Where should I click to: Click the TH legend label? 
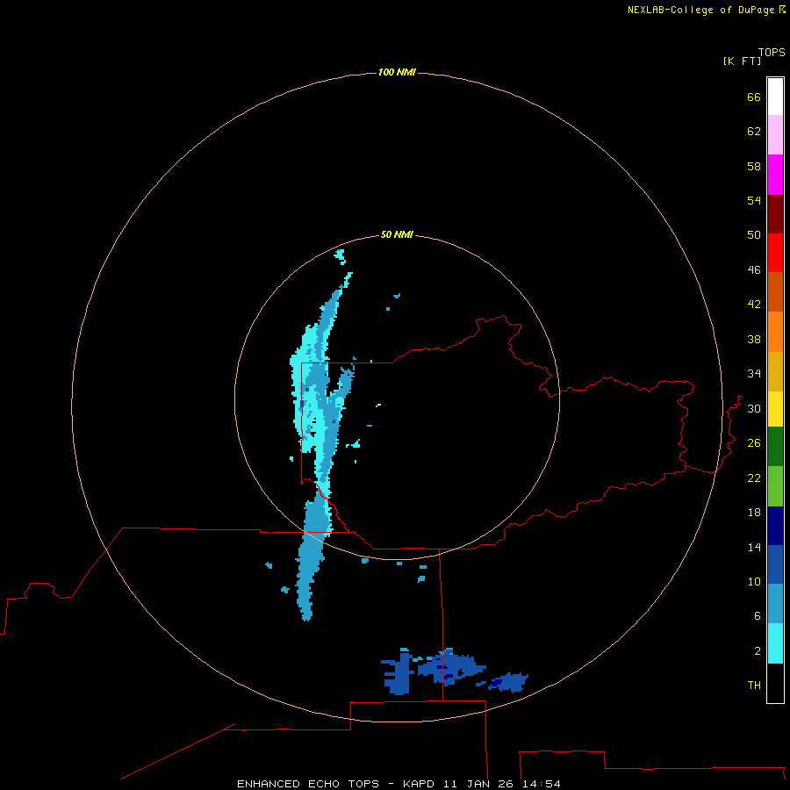click(x=754, y=686)
